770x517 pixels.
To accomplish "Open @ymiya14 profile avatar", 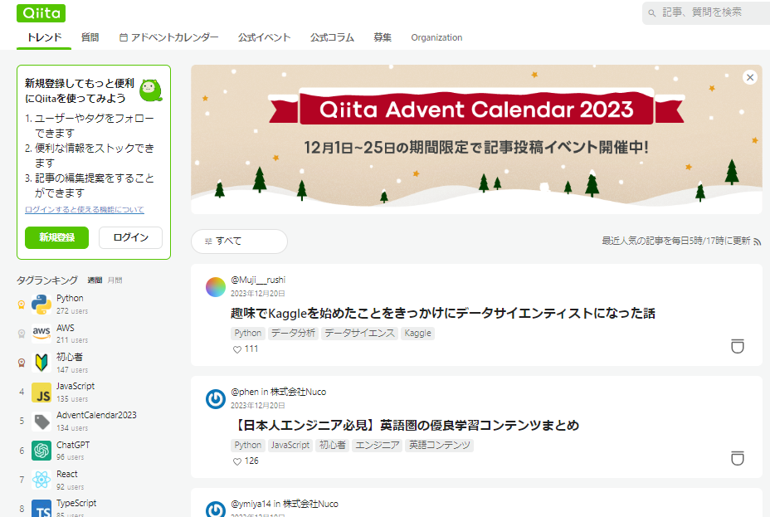I will pyautogui.click(x=216, y=509).
